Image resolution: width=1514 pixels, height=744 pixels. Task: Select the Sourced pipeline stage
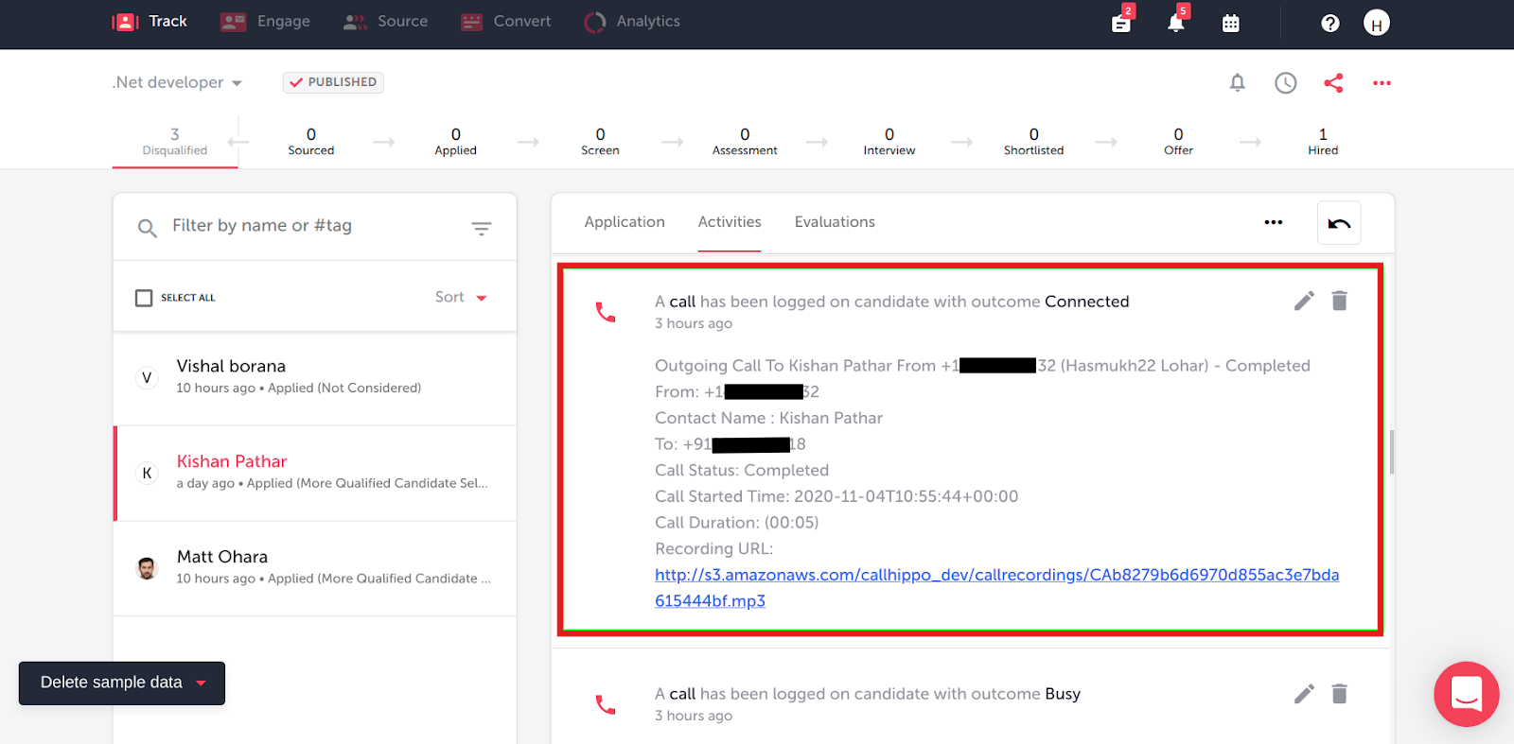311,142
